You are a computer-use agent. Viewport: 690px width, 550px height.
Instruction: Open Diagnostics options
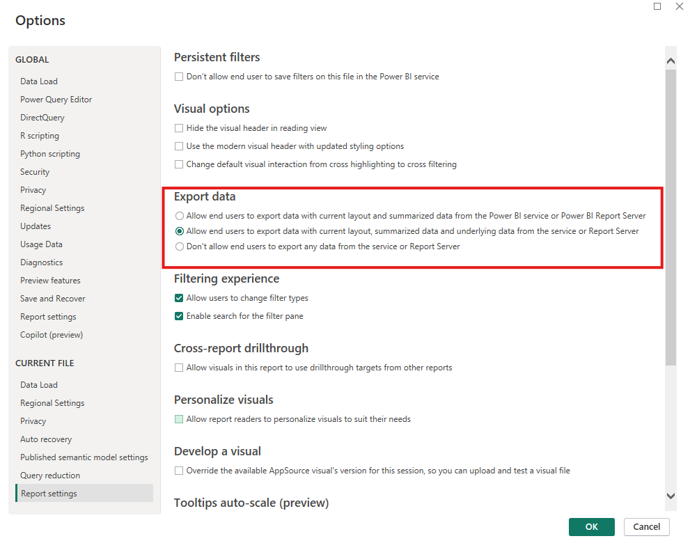tap(41, 262)
